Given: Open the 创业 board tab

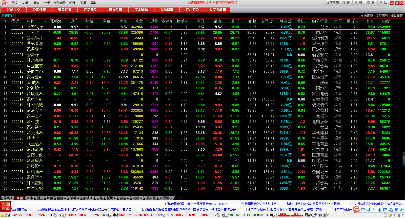Looking at the screenshot, I should pos(40,198).
